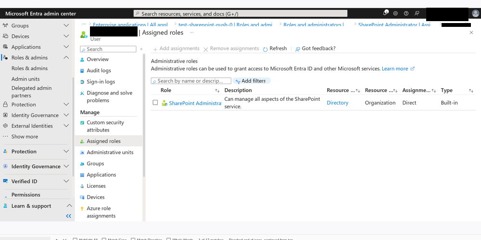The image size is (481, 240).
Task: Click the Learn & support icon
Action: (5, 206)
